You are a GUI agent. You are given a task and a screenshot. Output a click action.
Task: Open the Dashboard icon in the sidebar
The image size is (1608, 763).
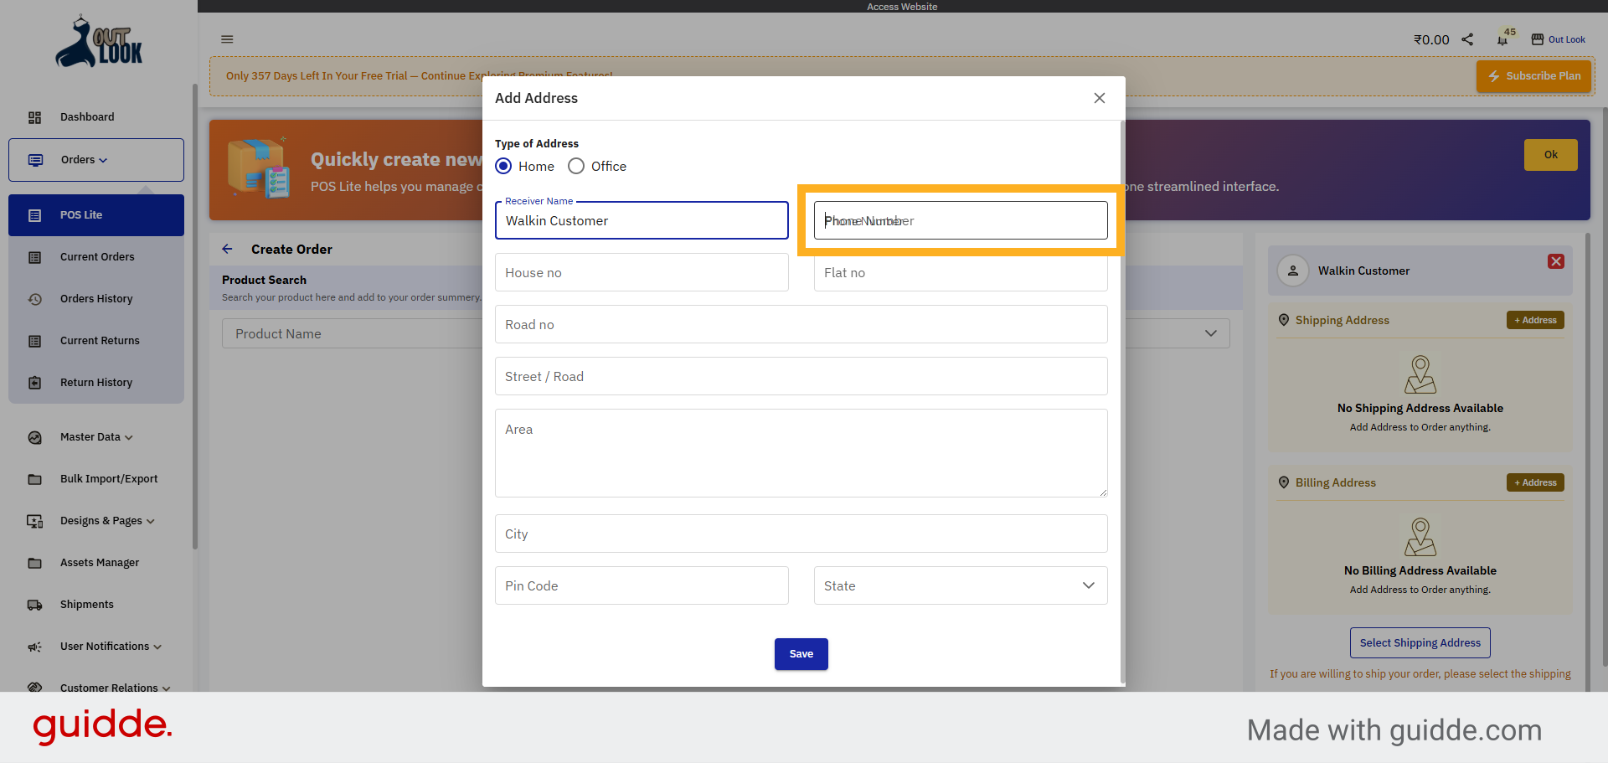click(x=35, y=117)
